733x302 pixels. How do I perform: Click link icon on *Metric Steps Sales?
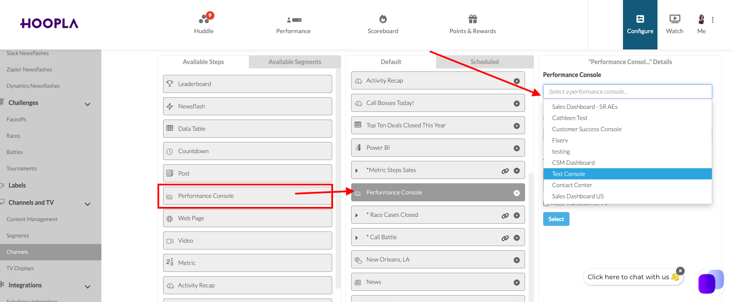click(x=505, y=171)
